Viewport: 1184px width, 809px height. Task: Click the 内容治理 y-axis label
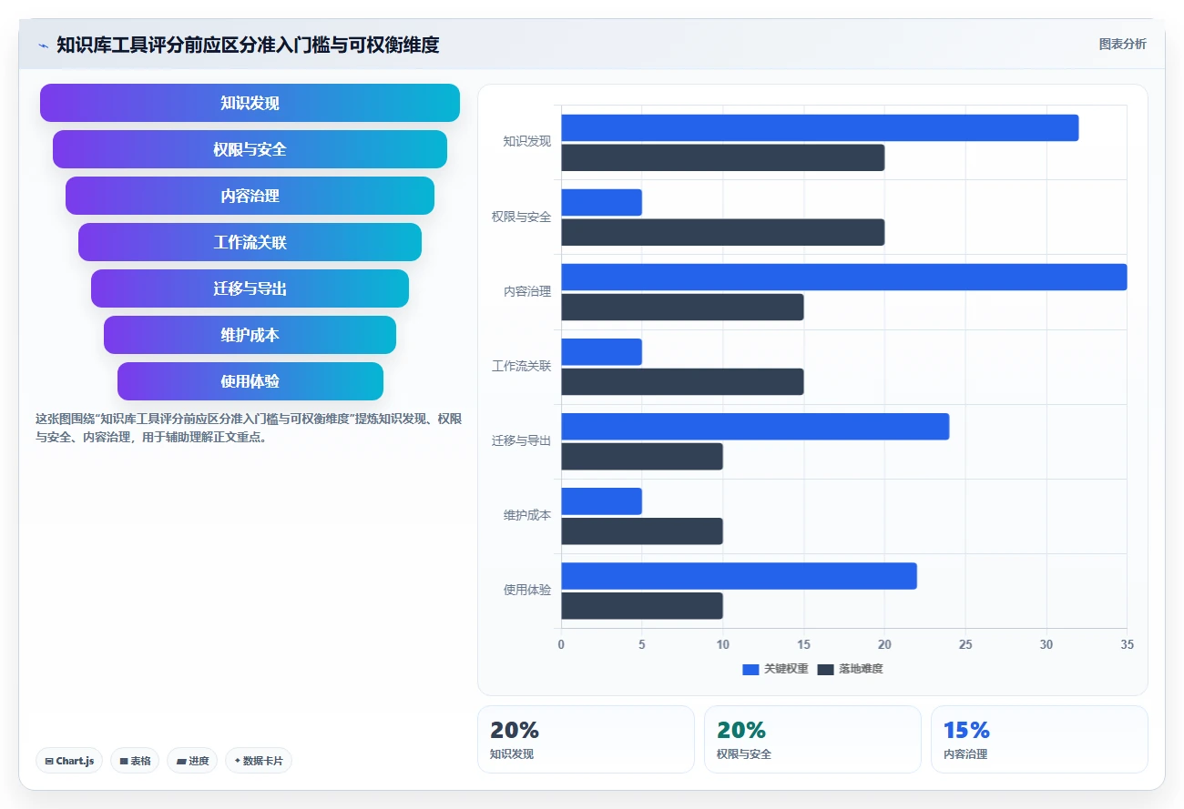pyautogui.click(x=527, y=291)
